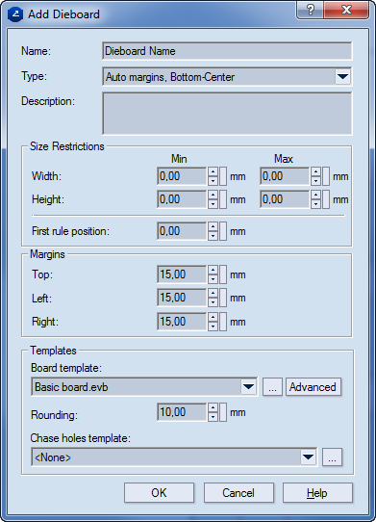Increase the Left margin value

tap(213, 294)
